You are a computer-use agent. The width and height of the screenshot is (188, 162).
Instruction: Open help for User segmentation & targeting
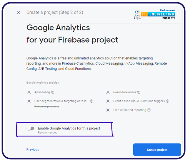pos(91,101)
